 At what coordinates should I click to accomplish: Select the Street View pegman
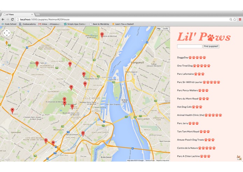7,43
